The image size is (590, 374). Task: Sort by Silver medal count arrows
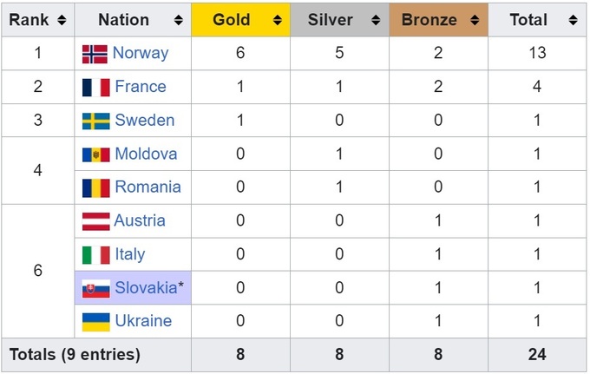(x=377, y=20)
